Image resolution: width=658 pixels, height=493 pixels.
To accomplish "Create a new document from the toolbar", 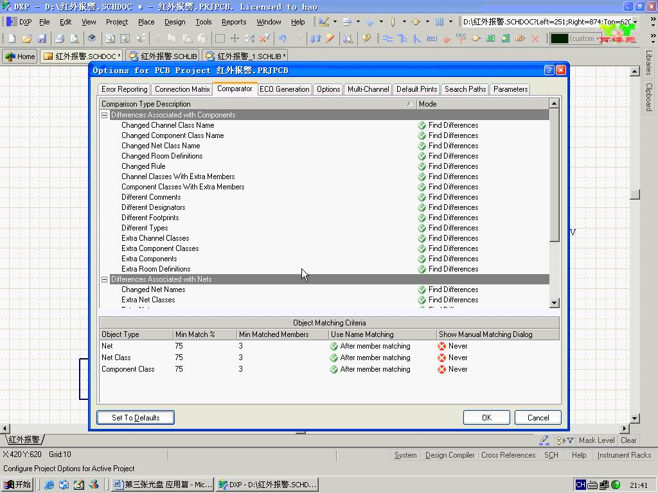I will 12,39.
